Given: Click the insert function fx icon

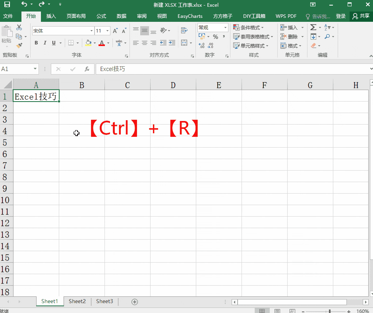Looking at the screenshot, I should [x=87, y=69].
